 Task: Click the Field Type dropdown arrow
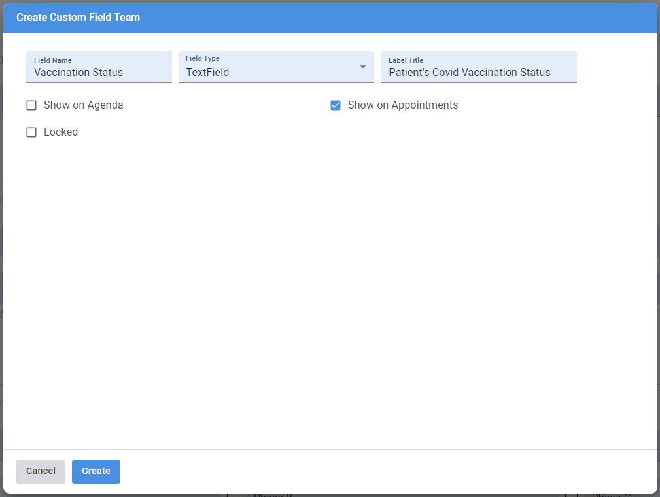(362, 67)
